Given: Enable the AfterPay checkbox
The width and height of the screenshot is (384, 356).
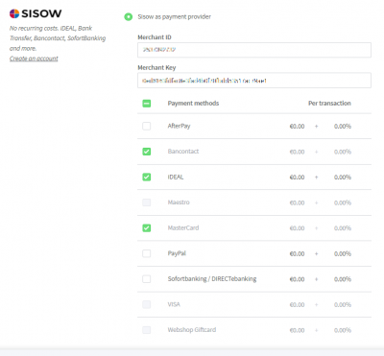Looking at the screenshot, I should [x=147, y=126].
